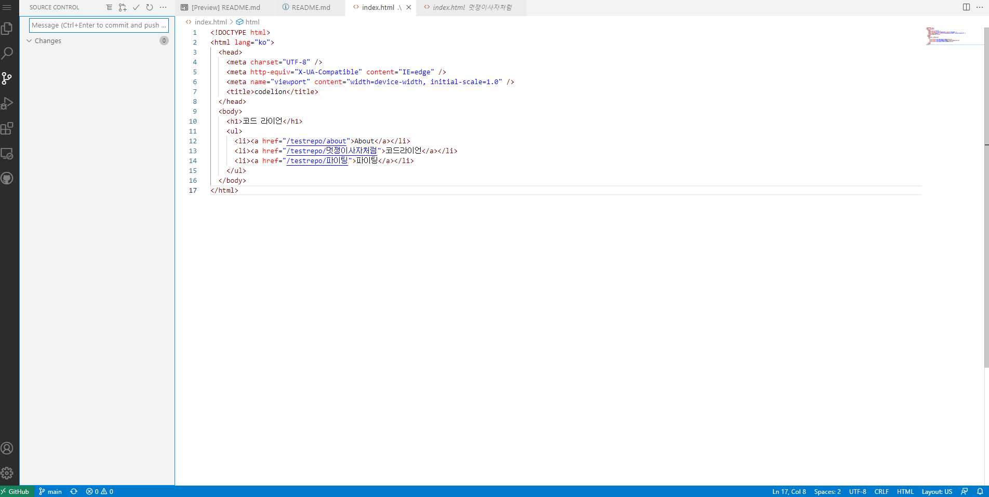Viewport: 989px width, 497px height.
Task: Refresh the Source Control view
Action: coord(150,7)
